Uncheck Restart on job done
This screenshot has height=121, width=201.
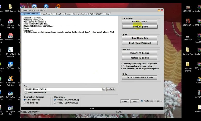tap(142, 101)
